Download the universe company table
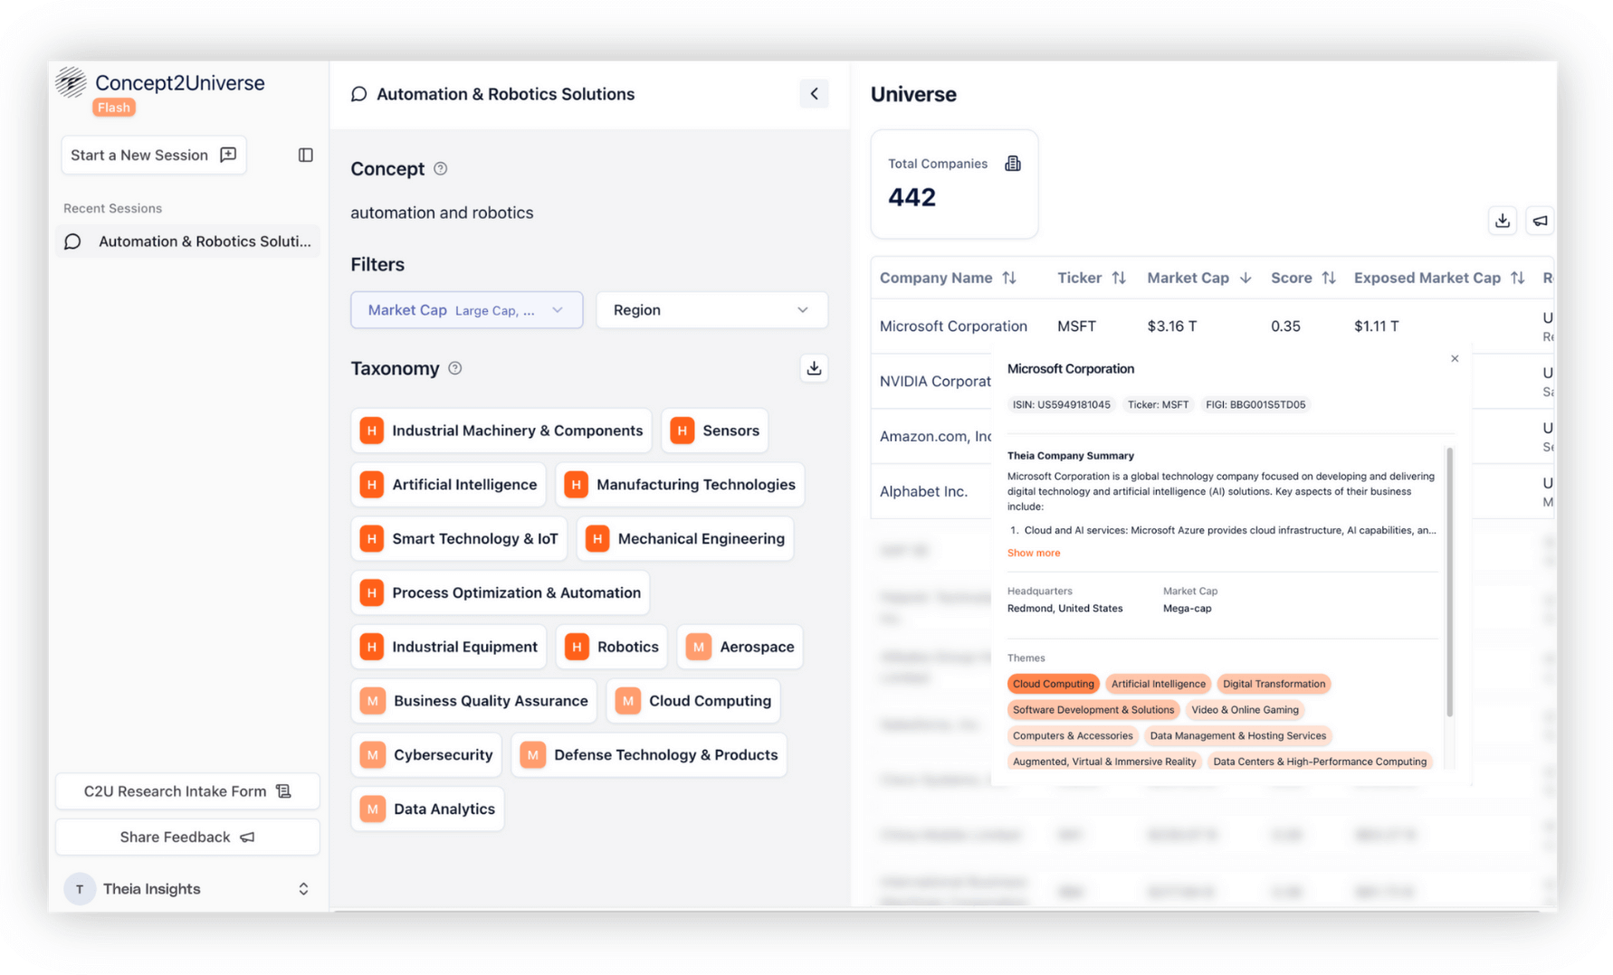Image resolution: width=1613 pixels, height=975 pixels. (1502, 221)
